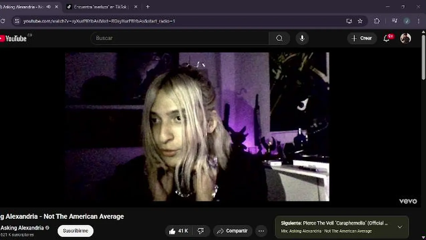Click the YouTube logo
Viewport: 426px width, 240px height.
pos(13,38)
